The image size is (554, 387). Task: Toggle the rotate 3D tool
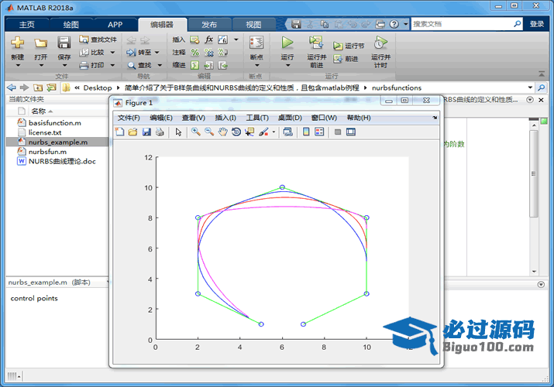[x=236, y=132]
